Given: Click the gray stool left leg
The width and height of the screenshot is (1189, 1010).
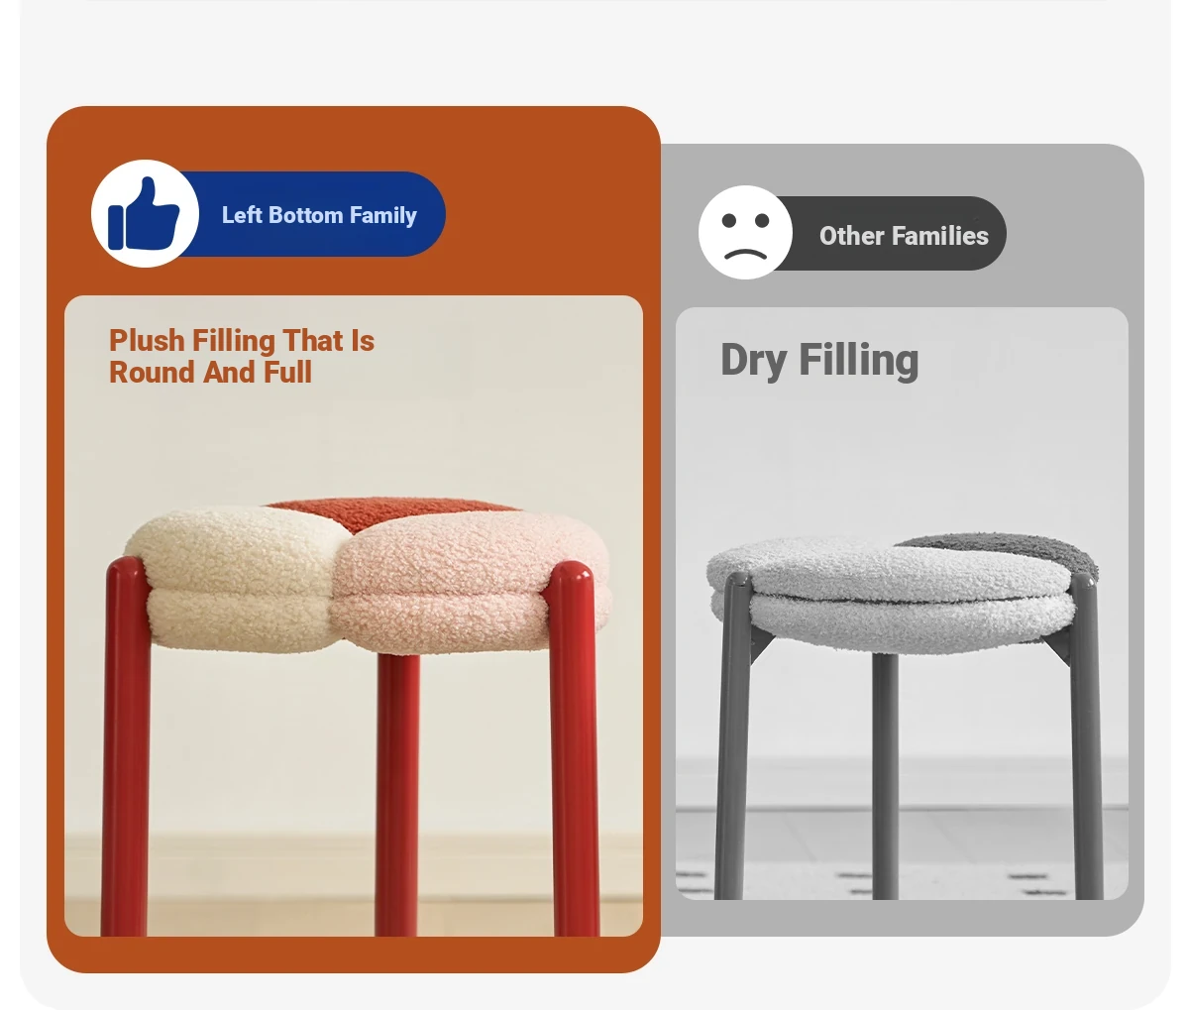Looking at the screenshot, I should tap(734, 737).
